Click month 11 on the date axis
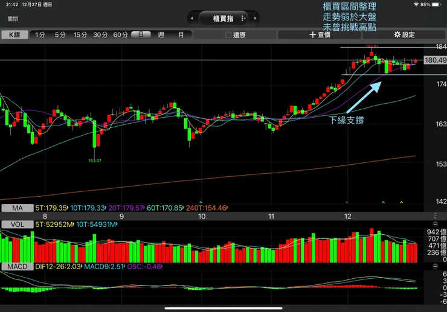 pyautogui.click(x=271, y=216)
